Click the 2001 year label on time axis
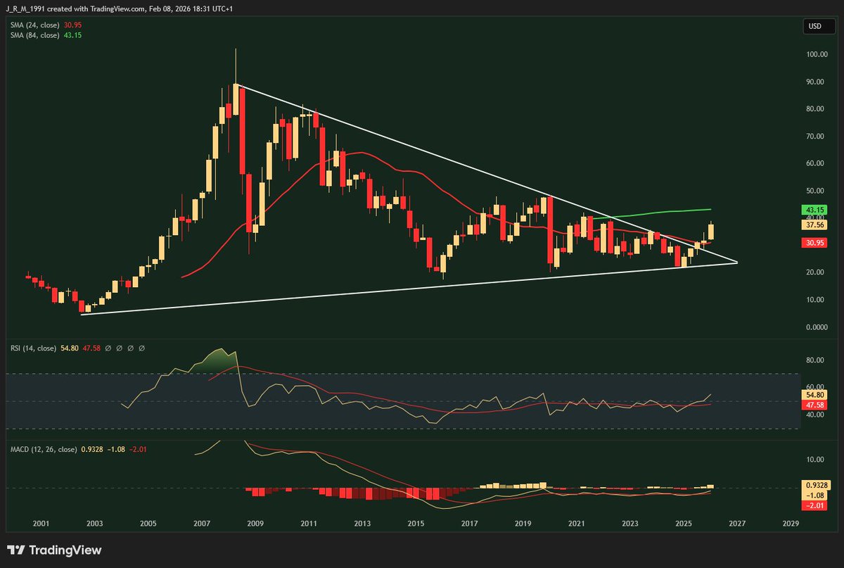 pos(41,524)
